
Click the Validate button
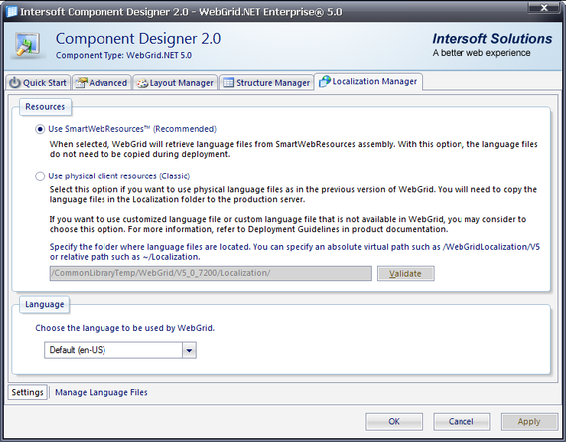click(x=405, y=273)
